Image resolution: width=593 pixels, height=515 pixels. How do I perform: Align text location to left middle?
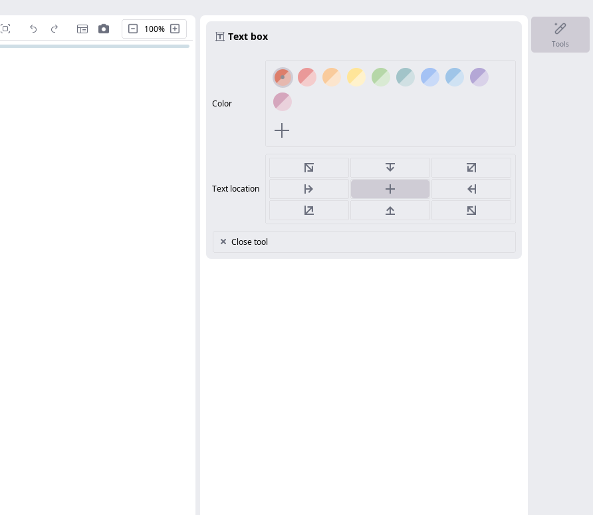point(309,189)
